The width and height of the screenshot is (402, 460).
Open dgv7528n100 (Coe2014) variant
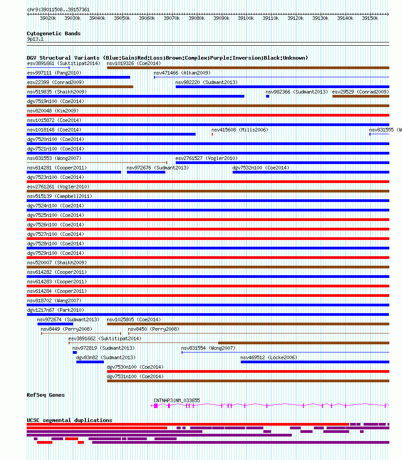[x=56, y=244]
